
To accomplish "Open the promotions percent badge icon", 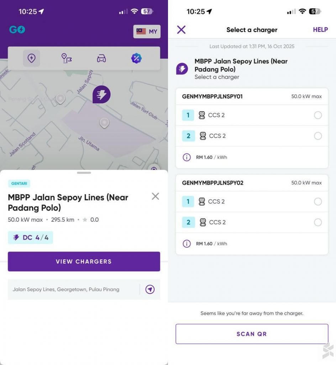I will pyautogui.click(x=136, y=58).
